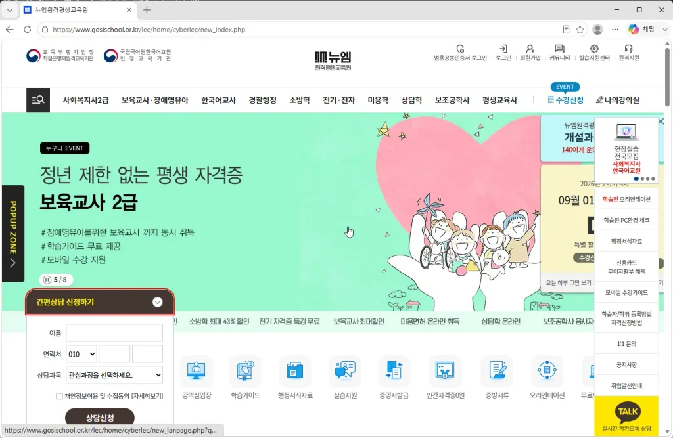Screen dimensions: 673x438
Task: Select 상담학 menu item
Action: coord(411,100)
